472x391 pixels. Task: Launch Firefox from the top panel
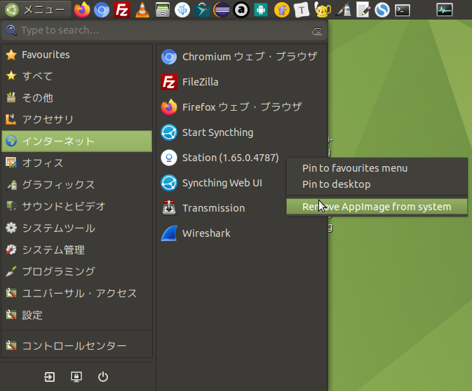point(82,10)
